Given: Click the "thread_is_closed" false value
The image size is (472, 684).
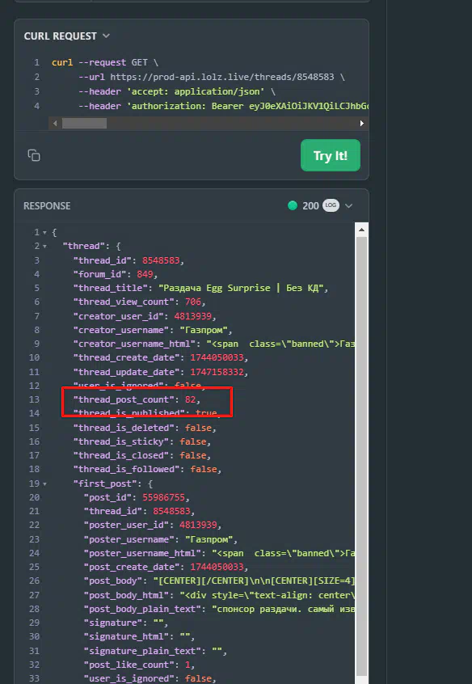Looking at the screenshot, I should point(193,455).
